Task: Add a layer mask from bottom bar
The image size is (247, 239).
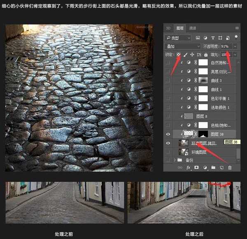Action: [197, 168]
